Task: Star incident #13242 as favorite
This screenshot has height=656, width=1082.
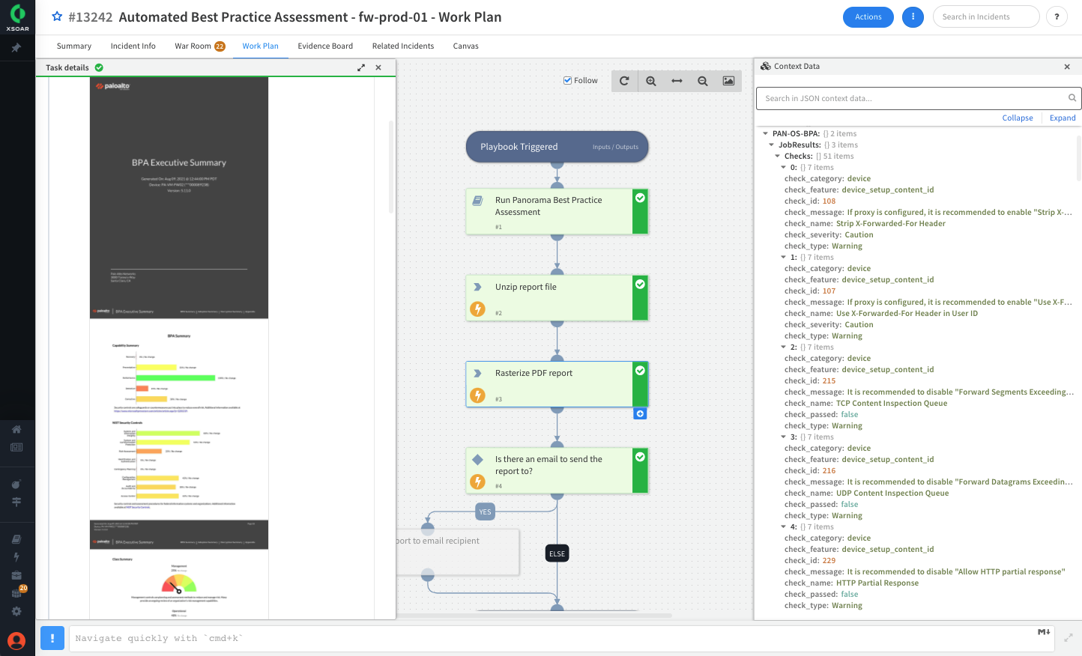Action: tap(57, 16)
